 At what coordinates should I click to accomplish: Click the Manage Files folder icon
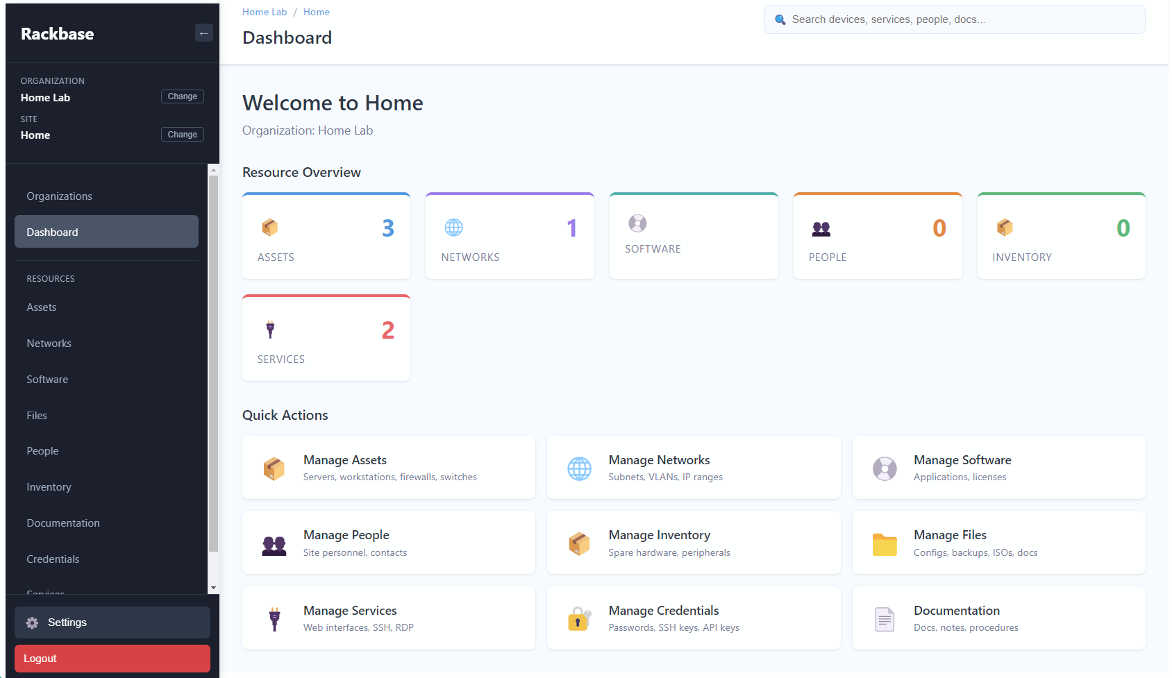click(885, 545)
